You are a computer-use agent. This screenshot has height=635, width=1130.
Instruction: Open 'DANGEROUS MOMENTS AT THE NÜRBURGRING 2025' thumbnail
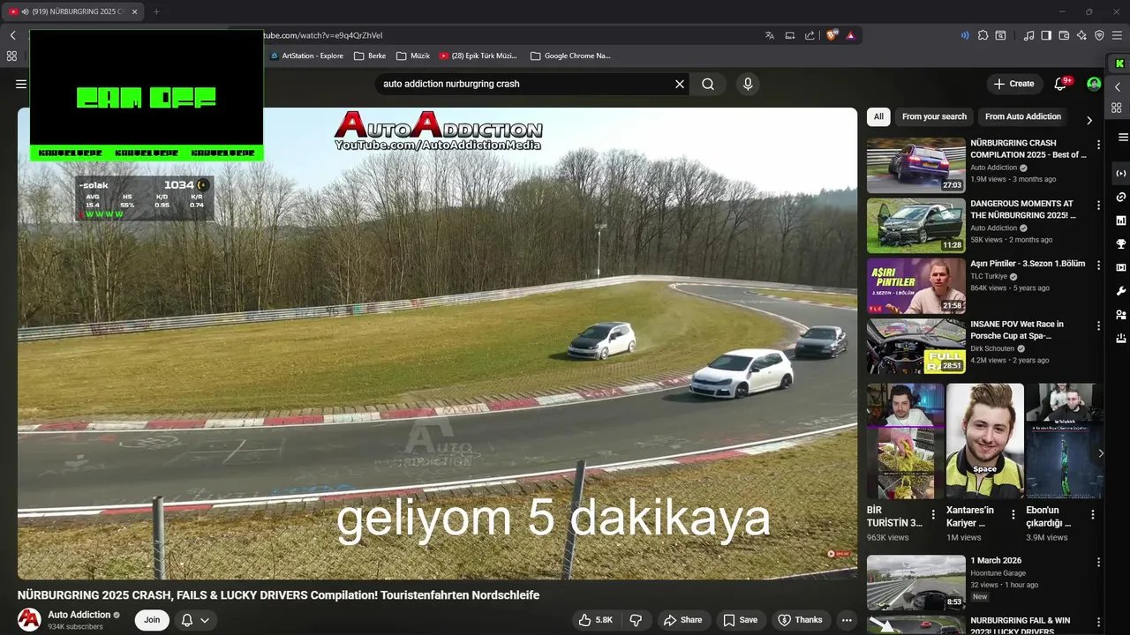(915, 226)
